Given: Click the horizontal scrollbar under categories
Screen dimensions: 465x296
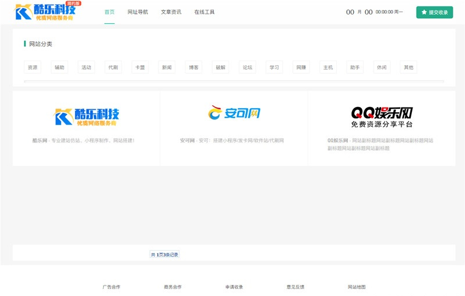Looking at the screenshot, I should coord(234,81).
